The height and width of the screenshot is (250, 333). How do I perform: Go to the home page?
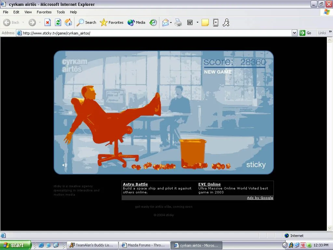(x=68, y=22)
